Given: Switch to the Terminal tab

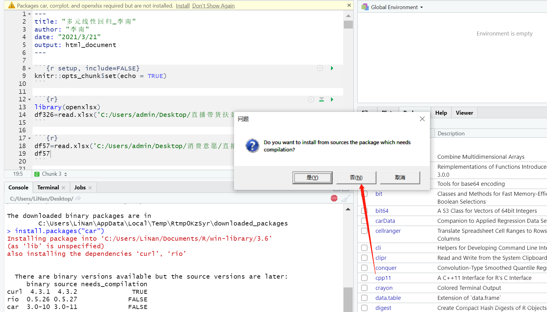Looking at the screenshot, I should coord(47,187).
